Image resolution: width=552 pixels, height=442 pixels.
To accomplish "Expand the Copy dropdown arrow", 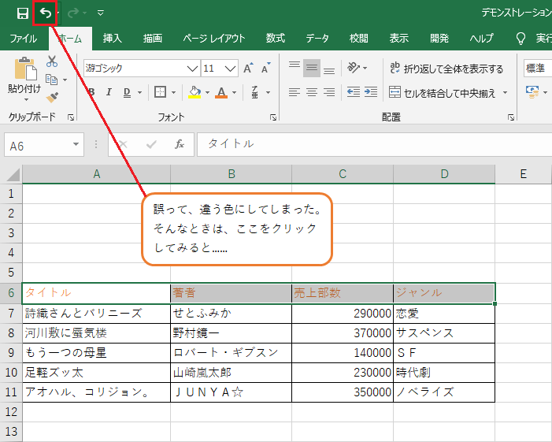I will click(x=65, y=80).
